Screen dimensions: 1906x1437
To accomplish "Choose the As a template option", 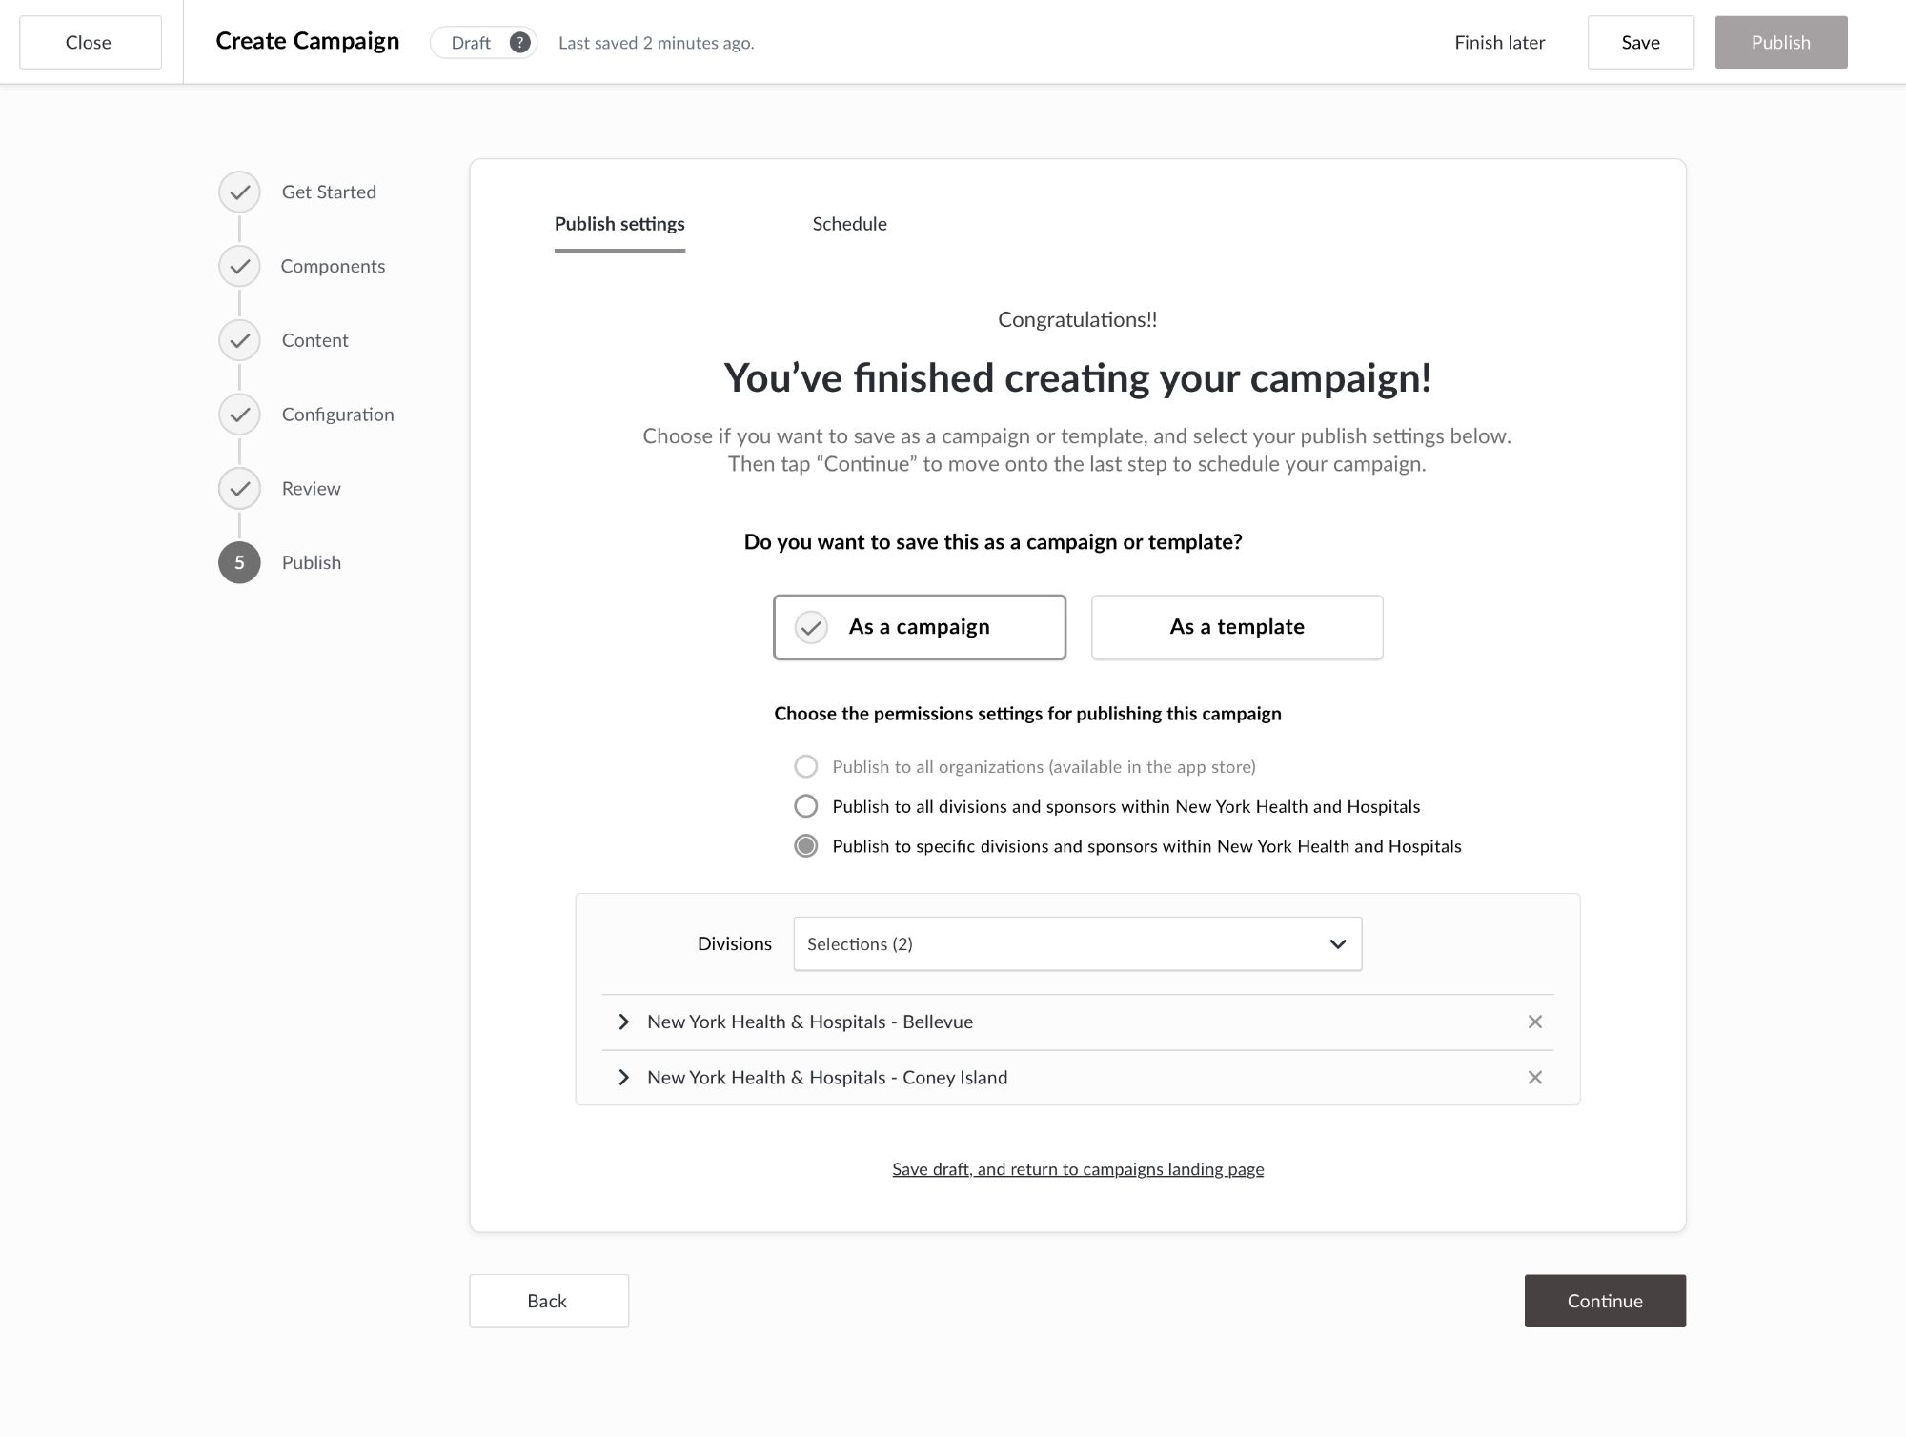I will point(1236,627).
